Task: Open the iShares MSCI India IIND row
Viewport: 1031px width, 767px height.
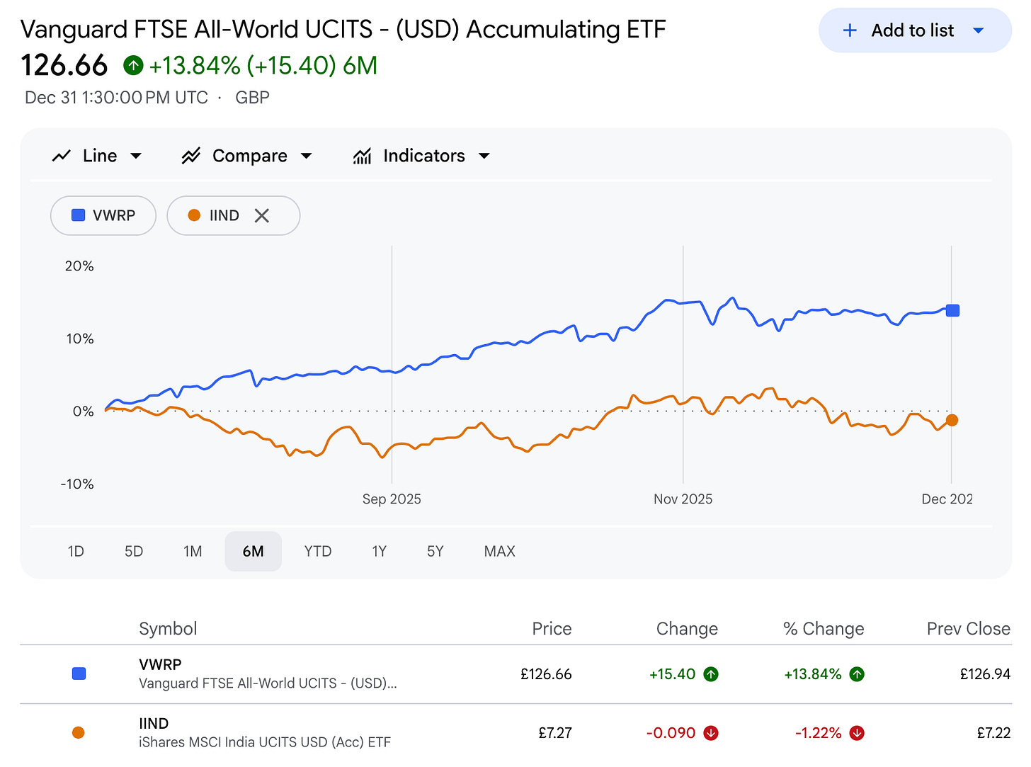Action: point(264,732)
